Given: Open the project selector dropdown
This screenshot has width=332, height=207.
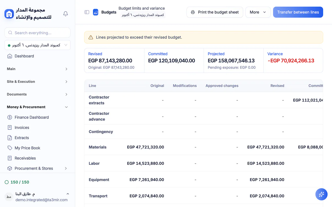Looking at the screenshot, I should pyautogui.click(x=37, y=45).
